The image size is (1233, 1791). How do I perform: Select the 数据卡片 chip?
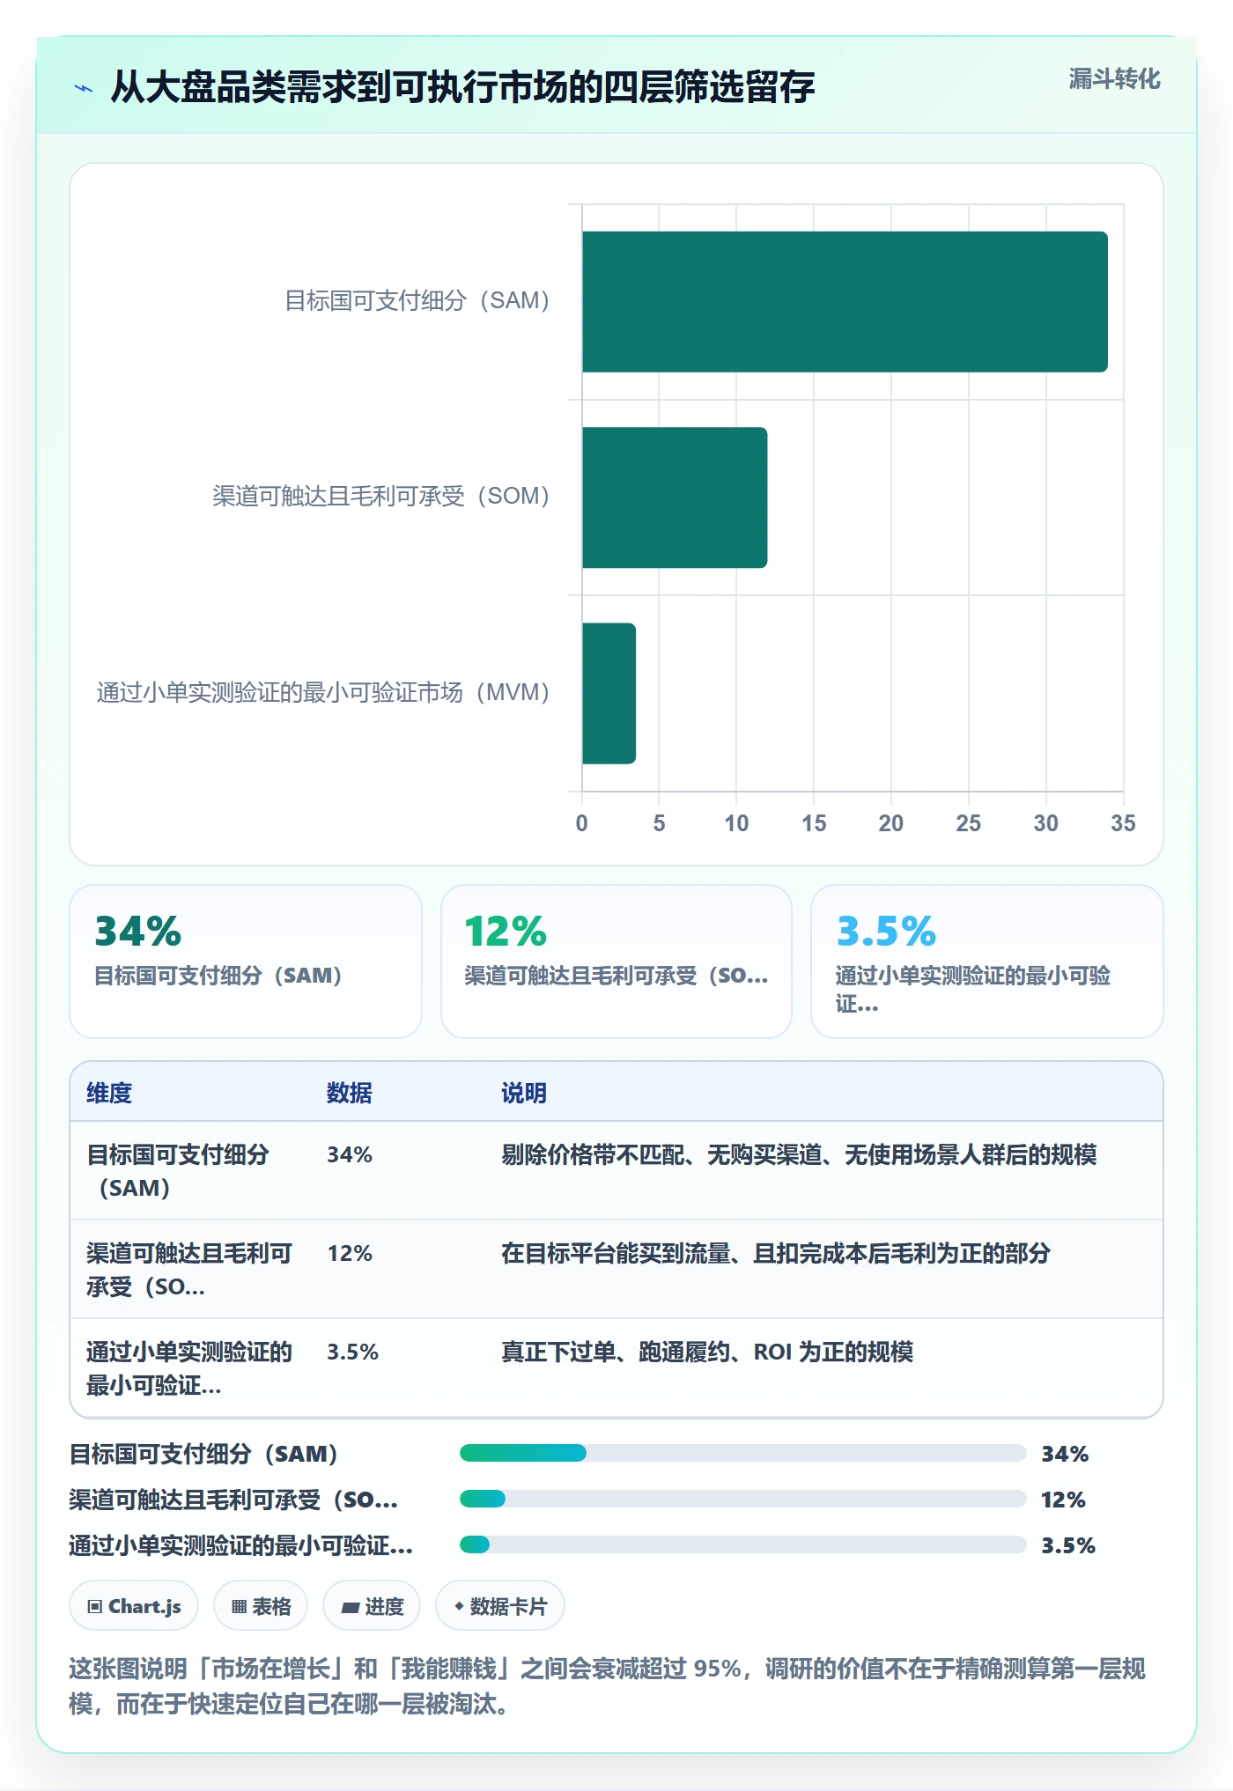pos(500,1606)
